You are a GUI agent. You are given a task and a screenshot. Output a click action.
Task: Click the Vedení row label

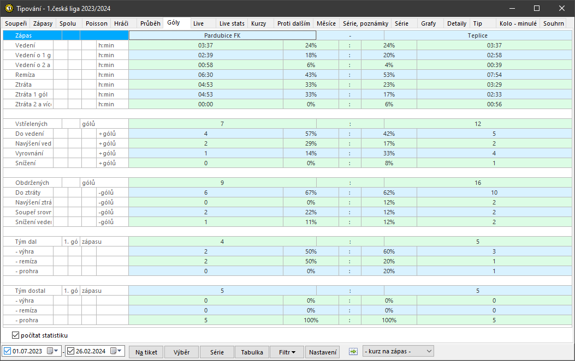[x=25, y=45]
